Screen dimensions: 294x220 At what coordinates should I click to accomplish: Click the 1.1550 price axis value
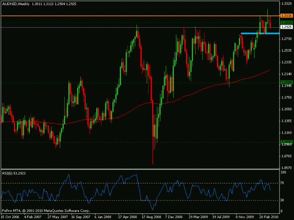point(287,109)
